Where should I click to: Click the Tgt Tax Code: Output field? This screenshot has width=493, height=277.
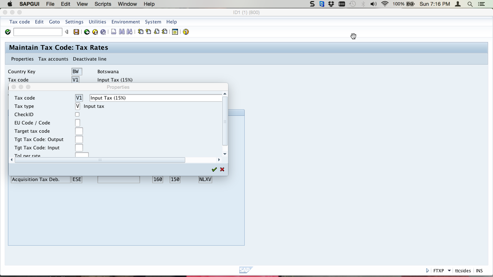[79, 139]
